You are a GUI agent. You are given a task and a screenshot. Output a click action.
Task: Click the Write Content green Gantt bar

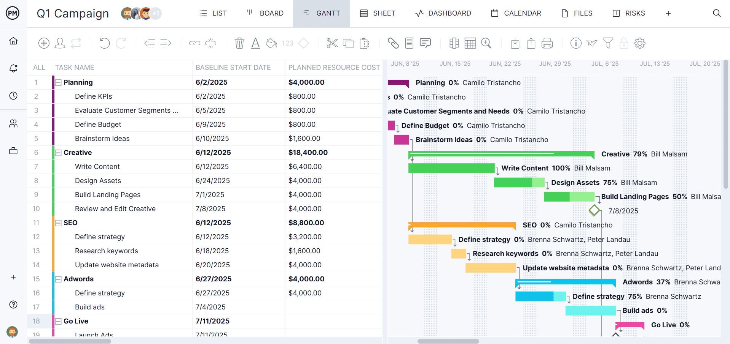click(451, 168)
